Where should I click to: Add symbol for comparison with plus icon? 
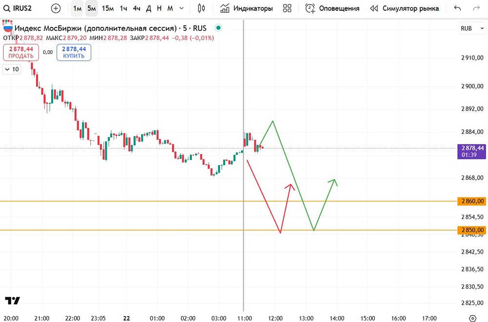coord(56,8)
